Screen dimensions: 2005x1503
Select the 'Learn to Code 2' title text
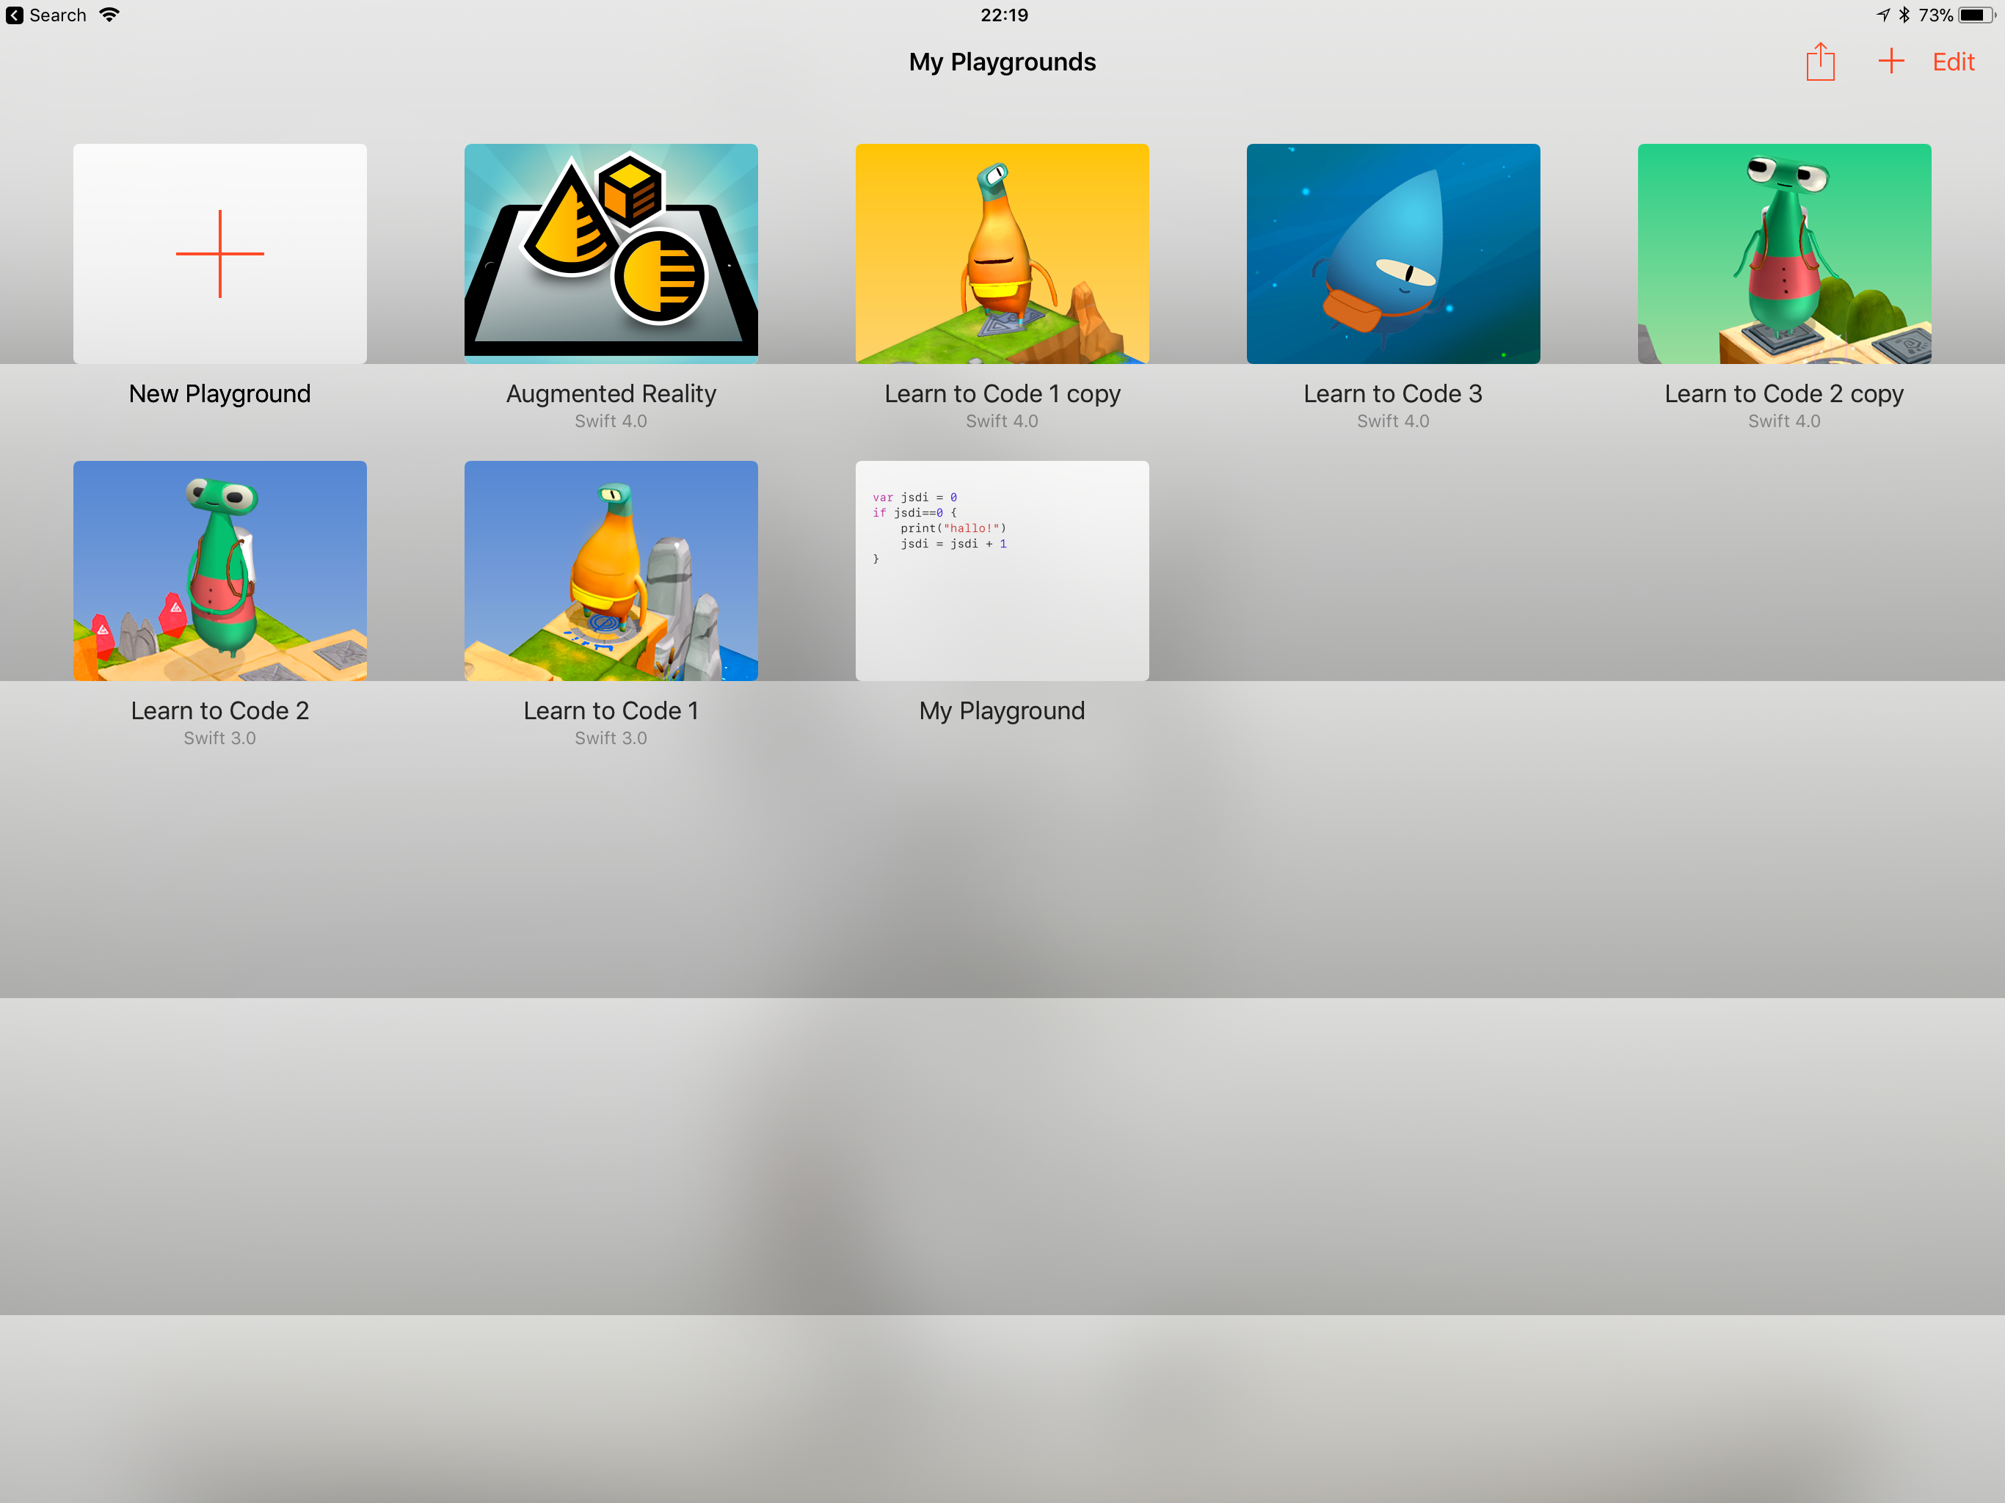[220, 710]
